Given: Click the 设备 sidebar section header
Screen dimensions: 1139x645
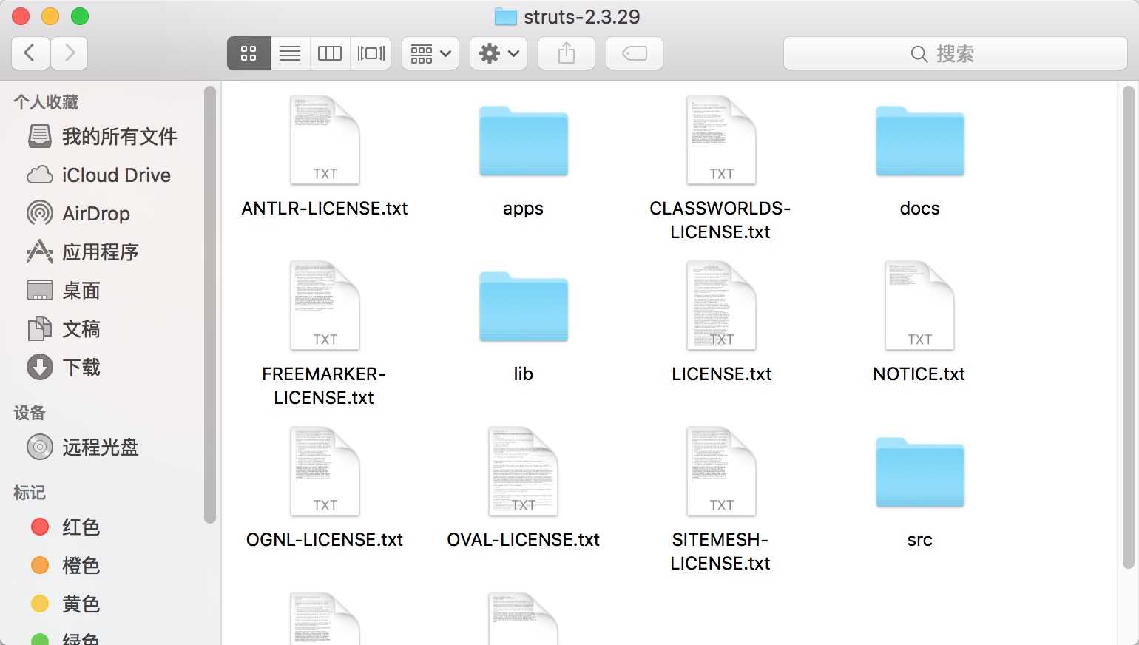Looking at the screenshot, I should [30, 413].
